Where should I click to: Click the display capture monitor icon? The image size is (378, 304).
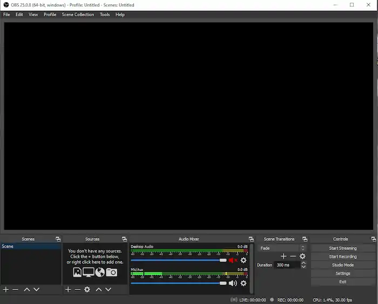89,272
